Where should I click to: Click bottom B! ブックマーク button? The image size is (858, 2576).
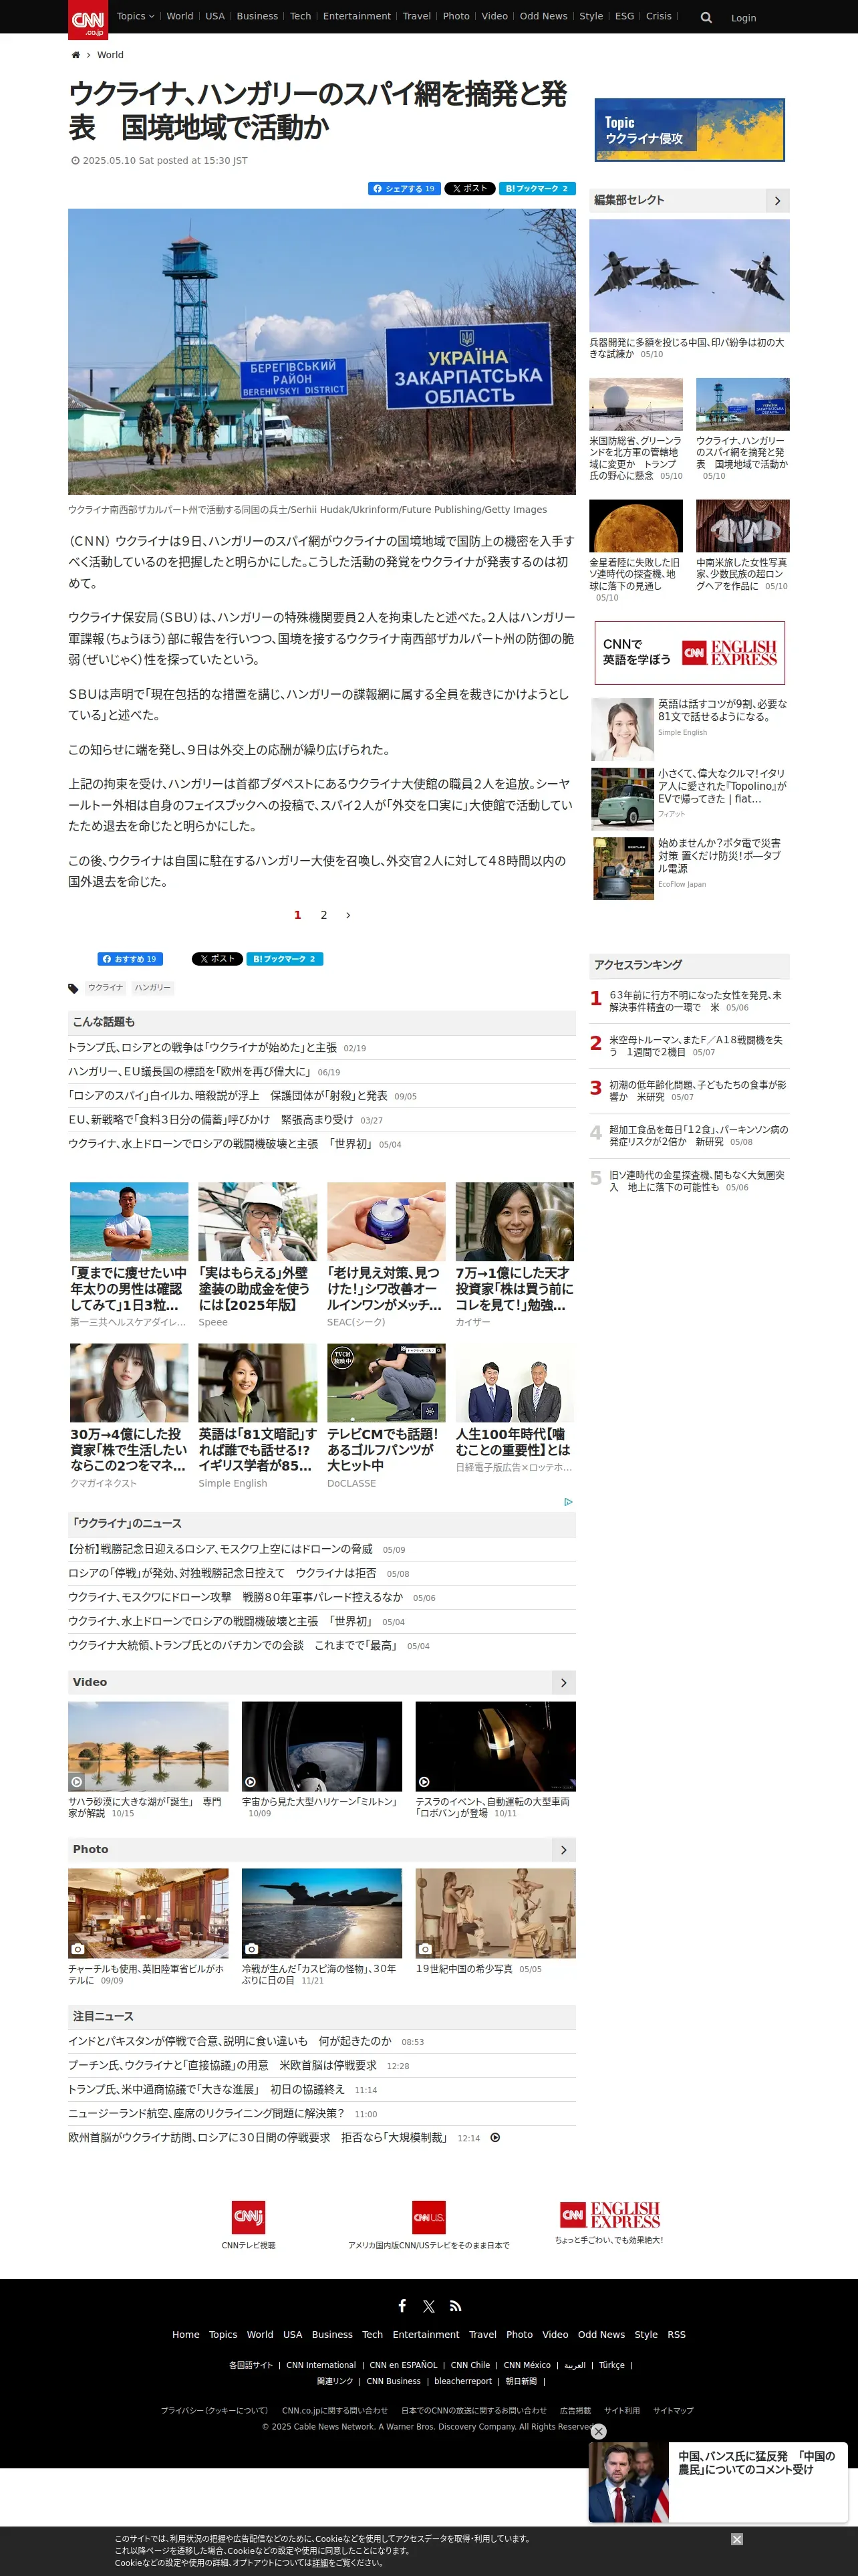point(285,959)
